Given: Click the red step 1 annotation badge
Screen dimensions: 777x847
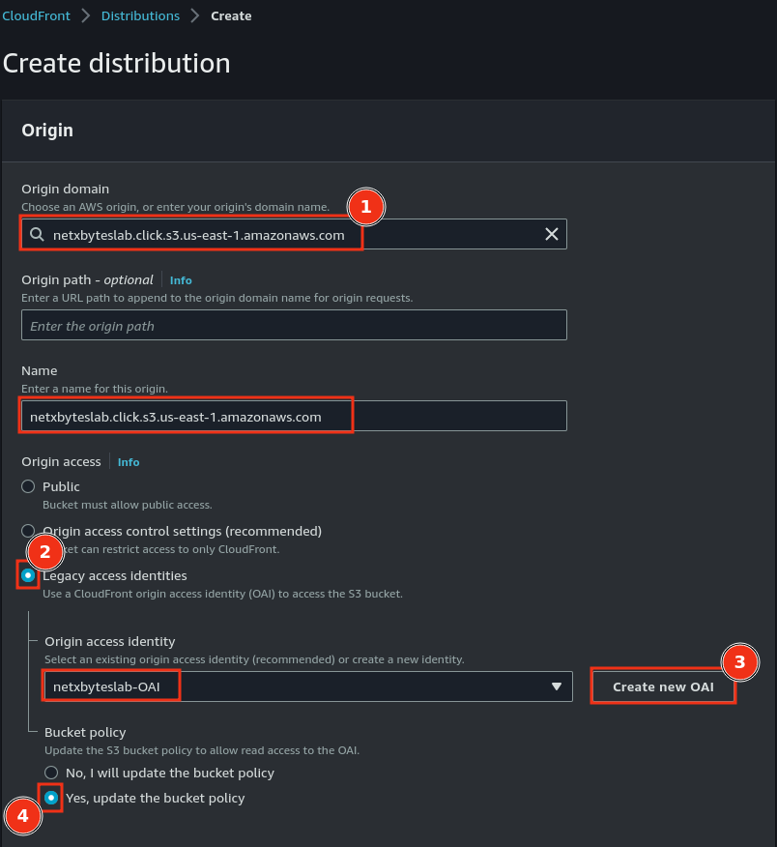Looking at the screenshot, I should (364, 206).
